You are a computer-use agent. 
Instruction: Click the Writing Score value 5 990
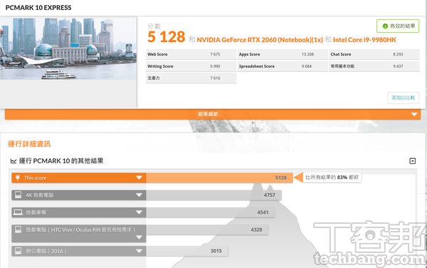[x=215, y=66]
